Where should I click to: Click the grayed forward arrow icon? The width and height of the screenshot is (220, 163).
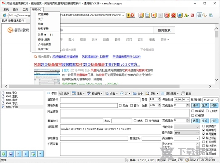(160, 15)
